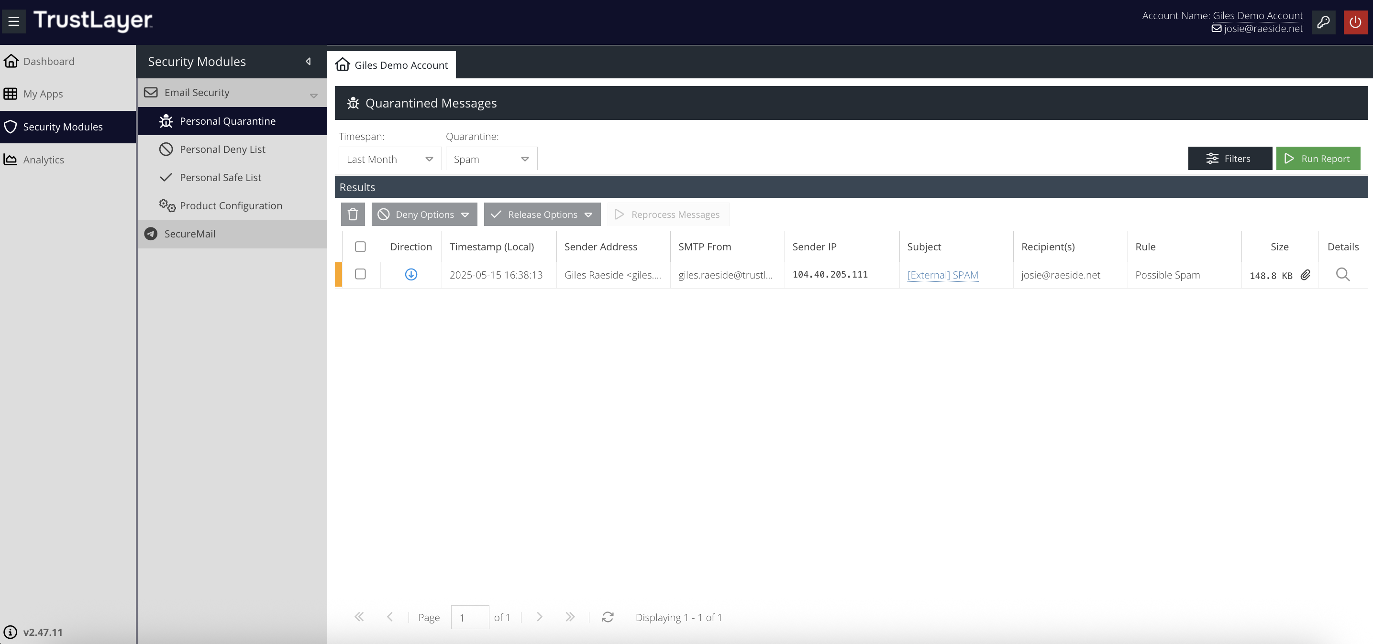Click the version info icon
The image size is (1373, 644).
pyautogui.click(x=11, y=632)
